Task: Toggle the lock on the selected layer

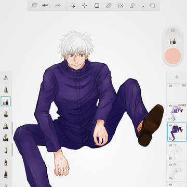Action: (x=170, y=138)
